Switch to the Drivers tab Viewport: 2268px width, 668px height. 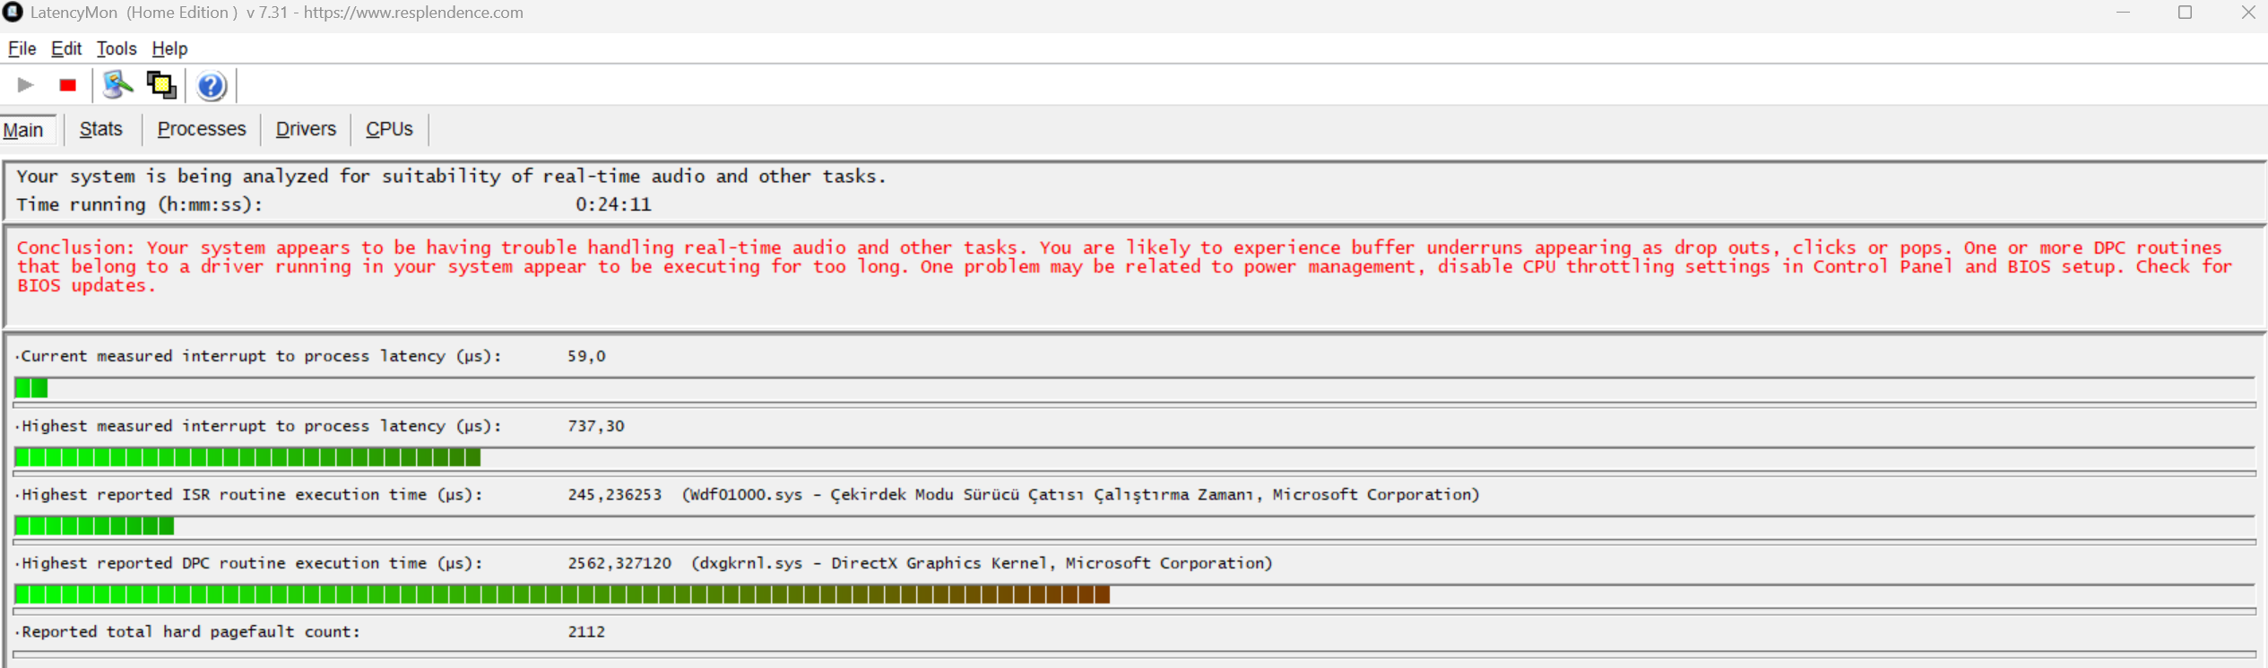[306, 129]
